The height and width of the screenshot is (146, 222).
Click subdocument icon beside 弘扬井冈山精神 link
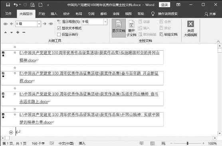(x=3, y=94)
